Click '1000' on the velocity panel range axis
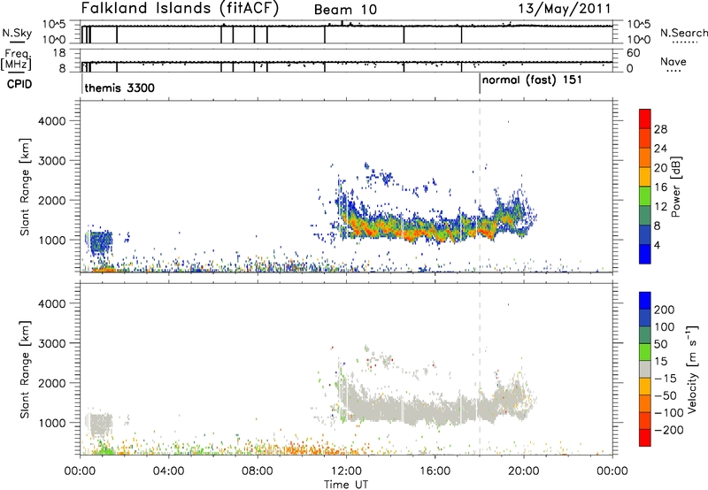 tap(52, 423)
